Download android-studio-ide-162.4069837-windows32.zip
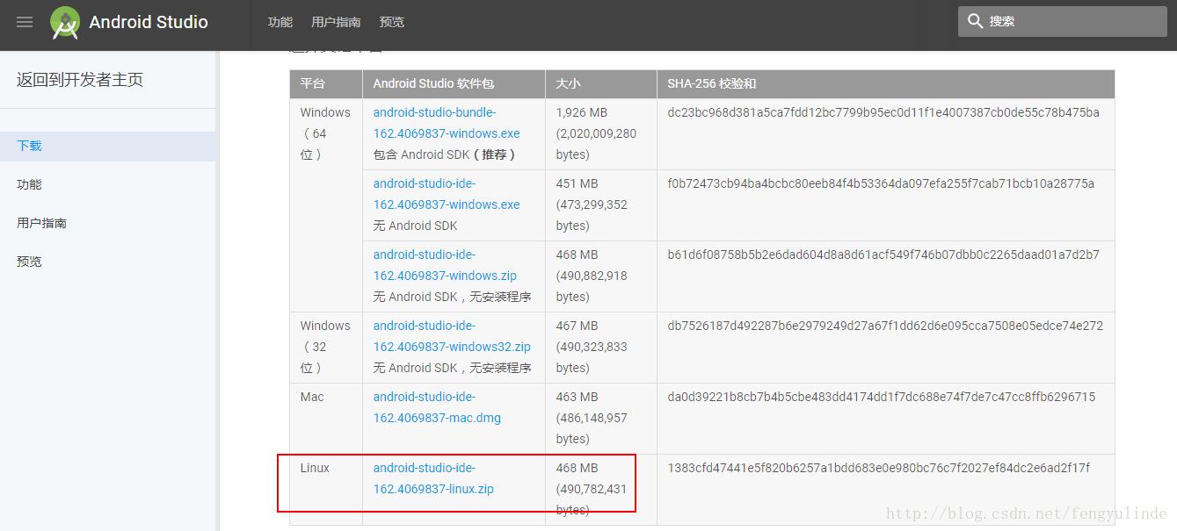 452,336
